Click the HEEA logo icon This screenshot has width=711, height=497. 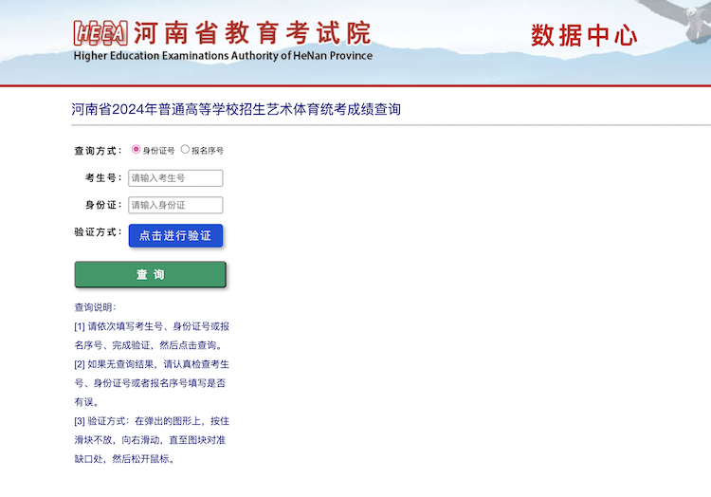[101, 33]
